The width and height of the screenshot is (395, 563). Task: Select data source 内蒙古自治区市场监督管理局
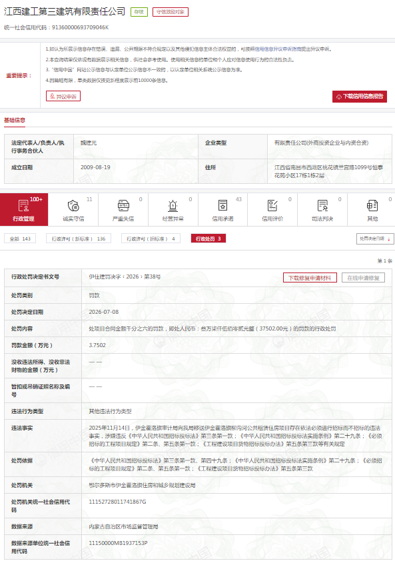[123, 526]
